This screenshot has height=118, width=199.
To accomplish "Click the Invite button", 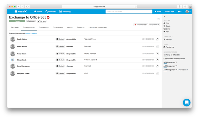I will pos(158,12).
